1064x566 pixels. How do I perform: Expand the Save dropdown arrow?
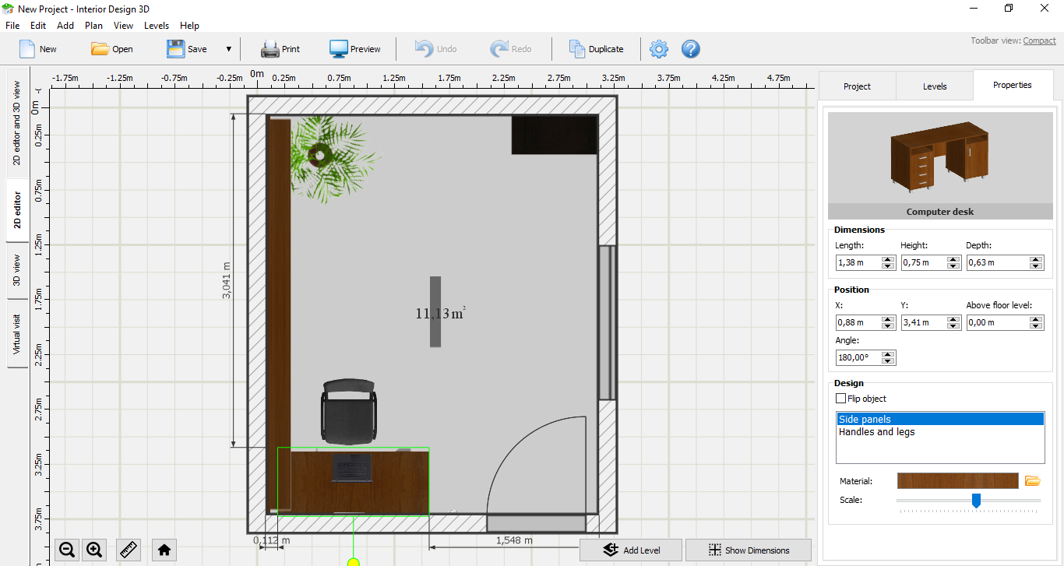[x=229, y=49]
